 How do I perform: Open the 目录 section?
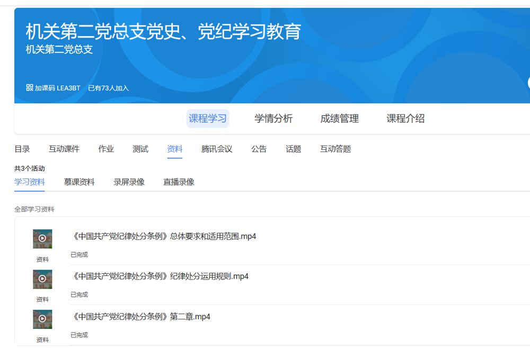22,149
